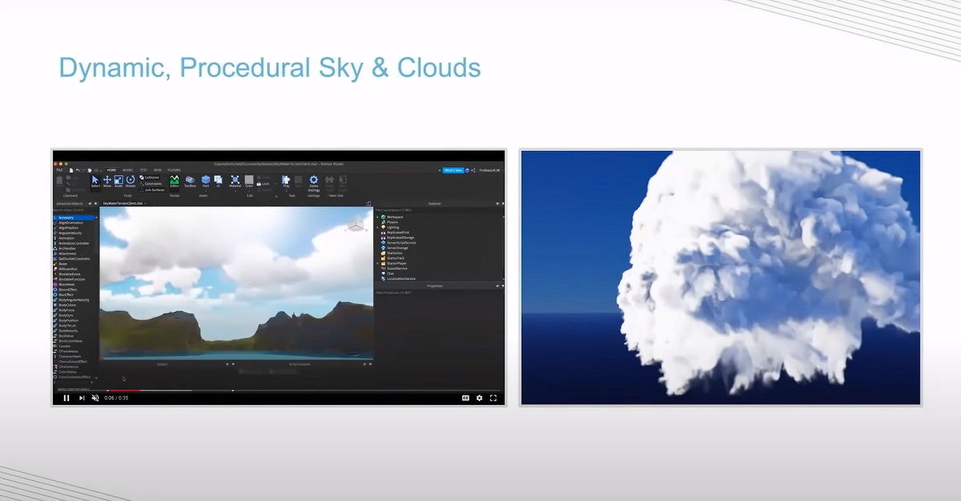Open the Terrain Editor
Viewport: 961px width, 501px height.
pos(175,181)
